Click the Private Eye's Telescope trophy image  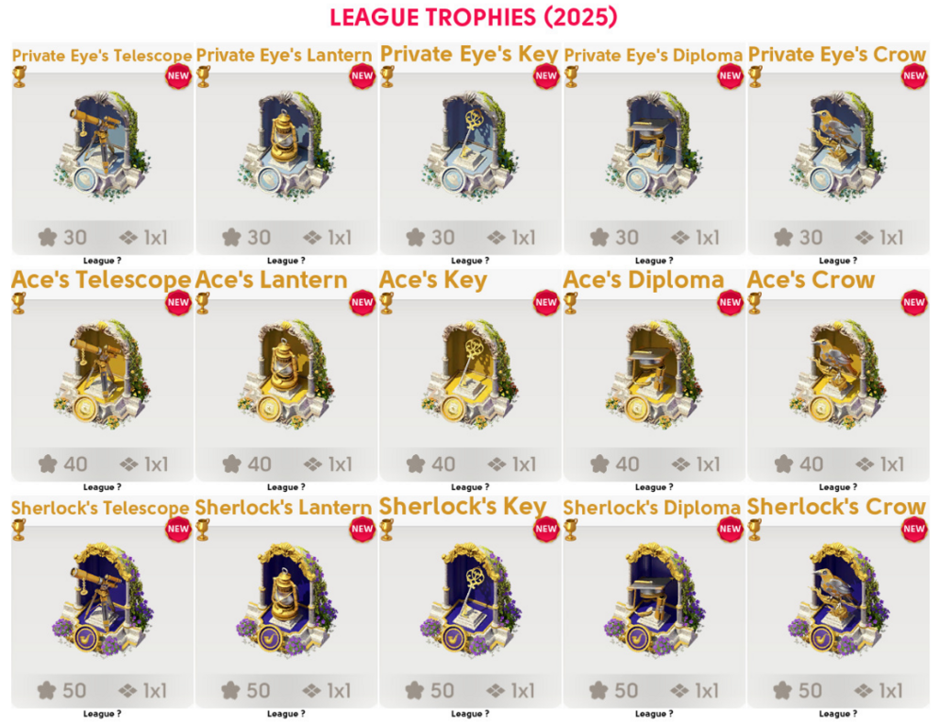102,145
